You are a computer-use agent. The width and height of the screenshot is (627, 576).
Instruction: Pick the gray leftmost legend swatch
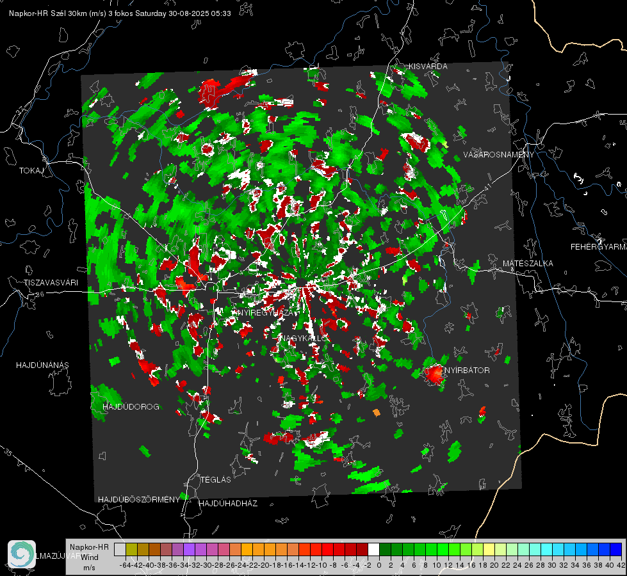point(120,549)
